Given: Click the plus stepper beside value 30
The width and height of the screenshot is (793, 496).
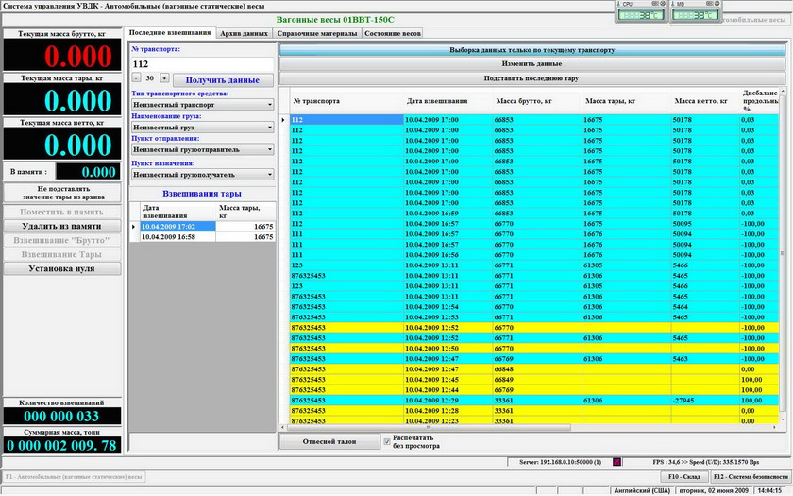Looking at the screenshot, I should coord(164,78).
